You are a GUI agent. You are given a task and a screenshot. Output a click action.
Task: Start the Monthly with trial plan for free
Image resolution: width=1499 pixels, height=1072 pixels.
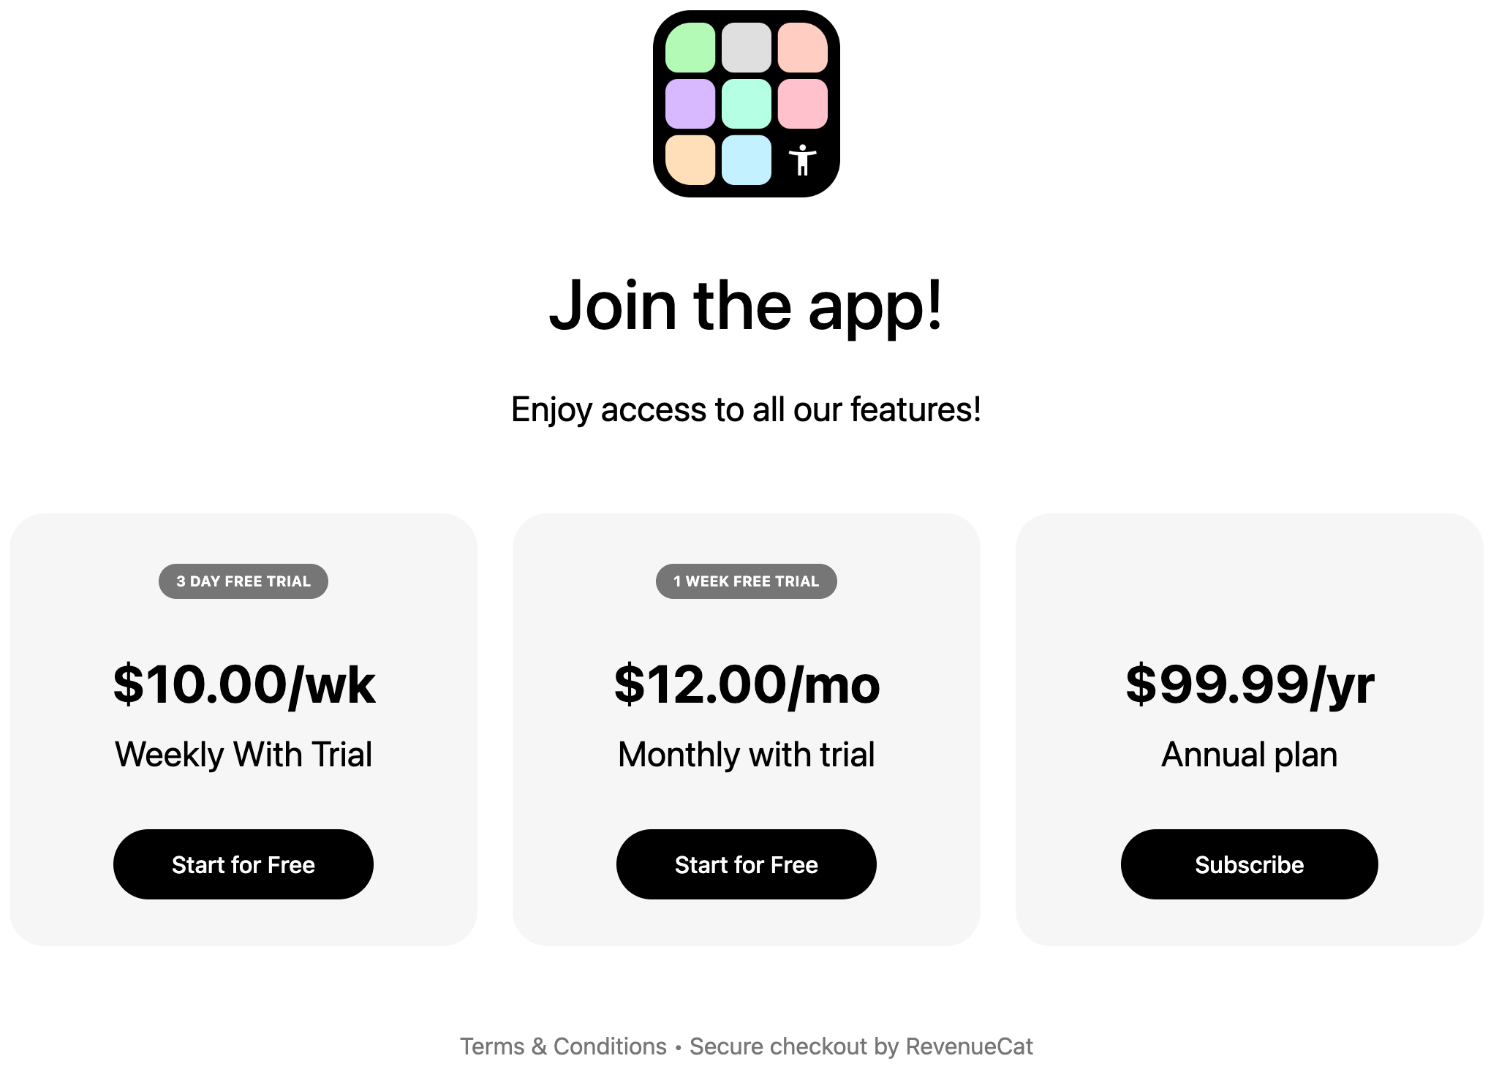747,864
